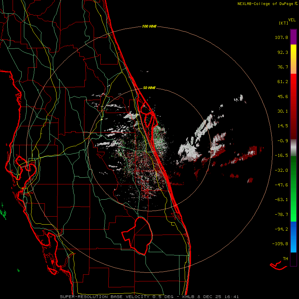Select the 45.6 scale value
The width and height of the screenshot is (299, 299).
point(283,96)
